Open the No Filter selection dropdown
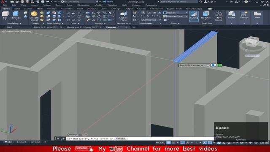Image resolution: width=270 pixels, height=152 pixels. (x=206, y=15)
